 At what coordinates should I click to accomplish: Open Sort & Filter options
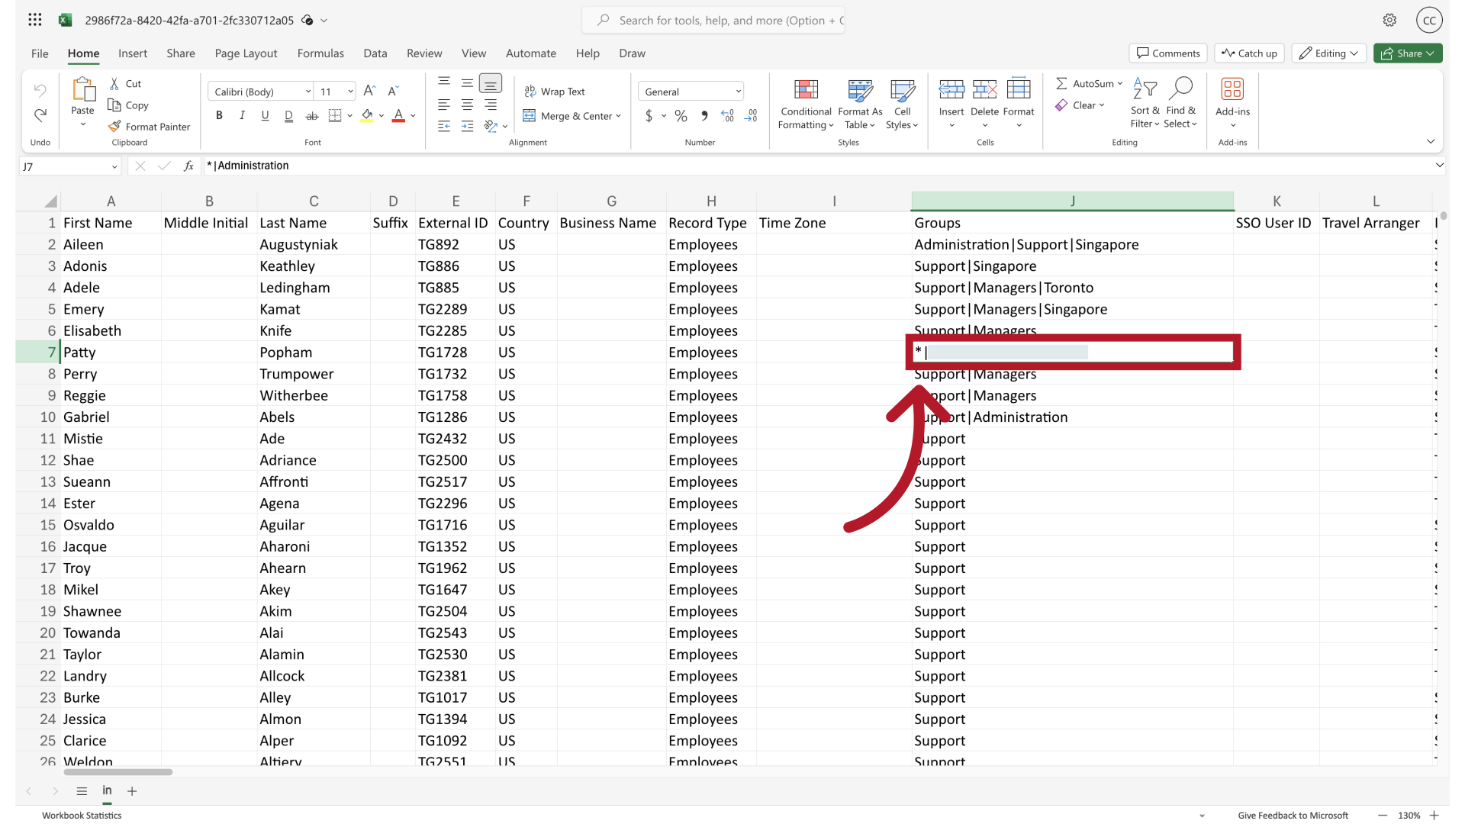(1145, 103)
